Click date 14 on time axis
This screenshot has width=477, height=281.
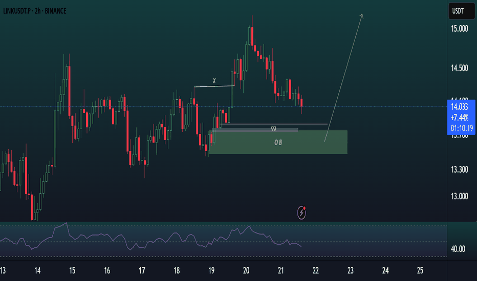coord(37,270)
